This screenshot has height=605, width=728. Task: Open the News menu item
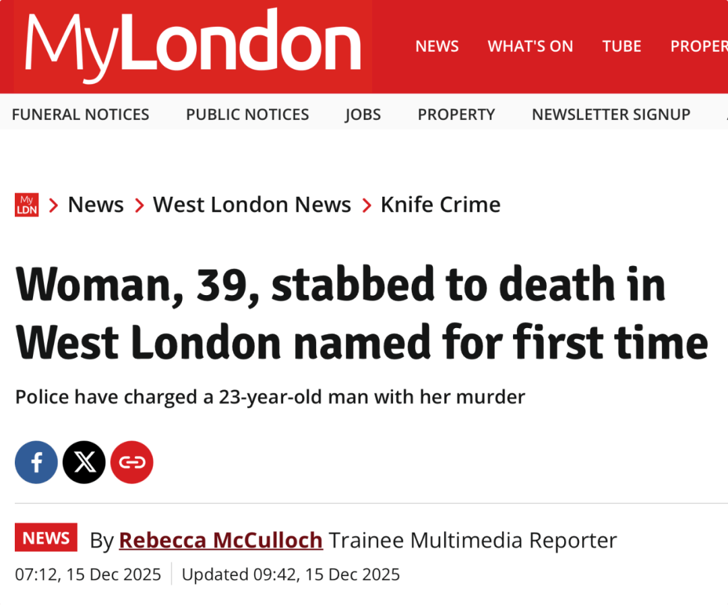tap(437, 46)
